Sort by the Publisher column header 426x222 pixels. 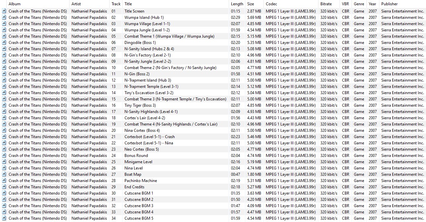[389, 4]
